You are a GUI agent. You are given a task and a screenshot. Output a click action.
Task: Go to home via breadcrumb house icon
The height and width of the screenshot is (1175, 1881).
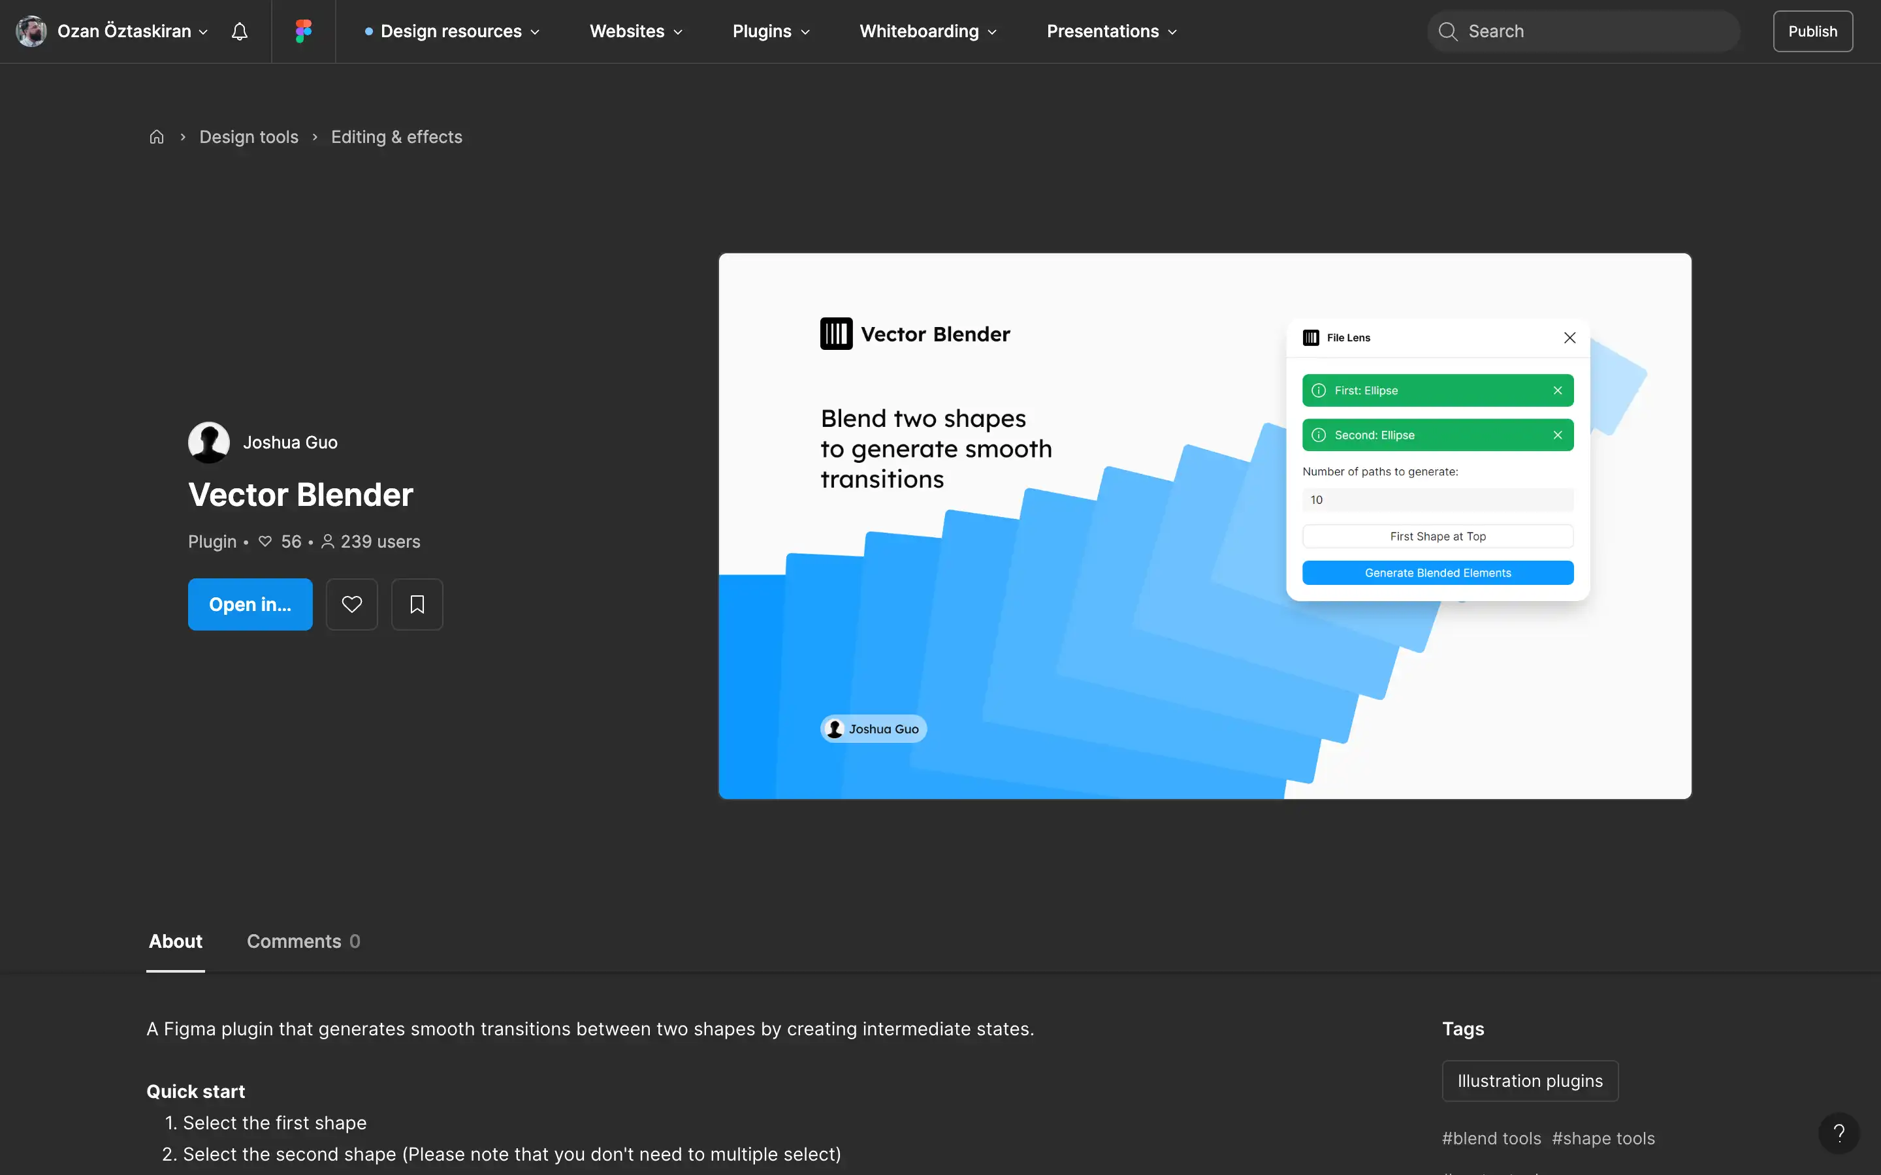pyautogui.click(x=156, y=137)
